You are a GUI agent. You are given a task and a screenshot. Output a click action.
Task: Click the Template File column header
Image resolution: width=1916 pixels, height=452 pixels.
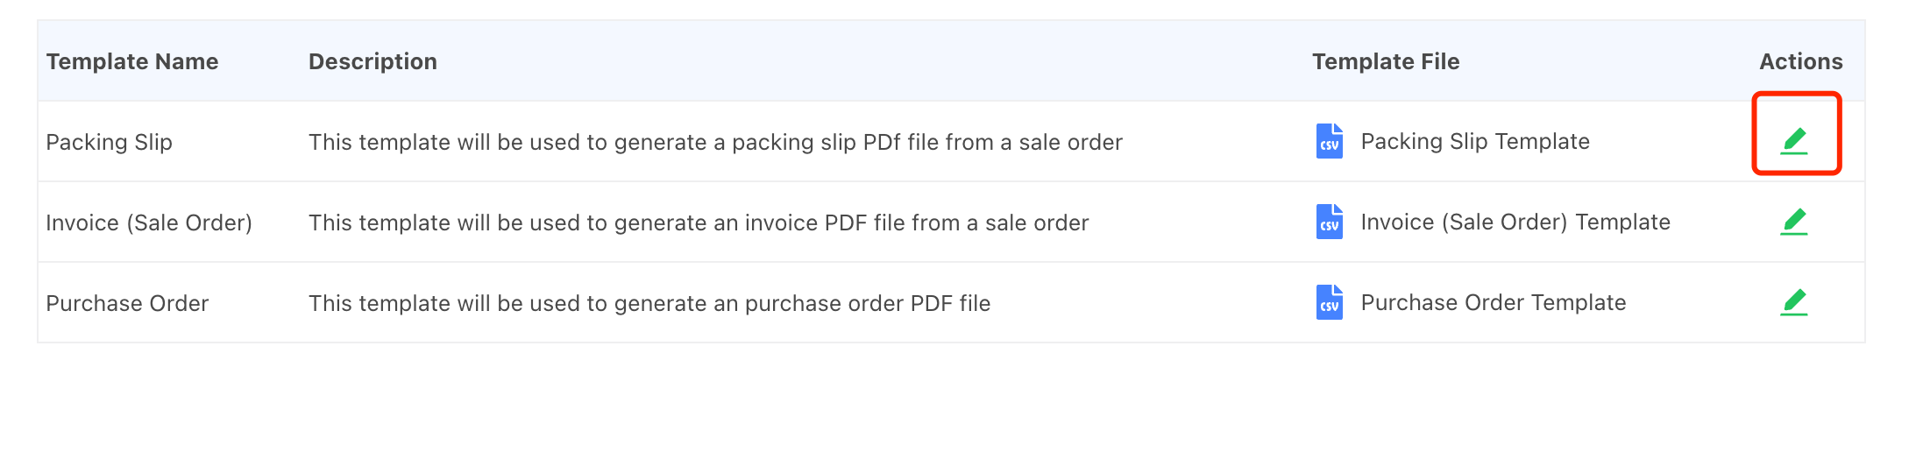1385,61
